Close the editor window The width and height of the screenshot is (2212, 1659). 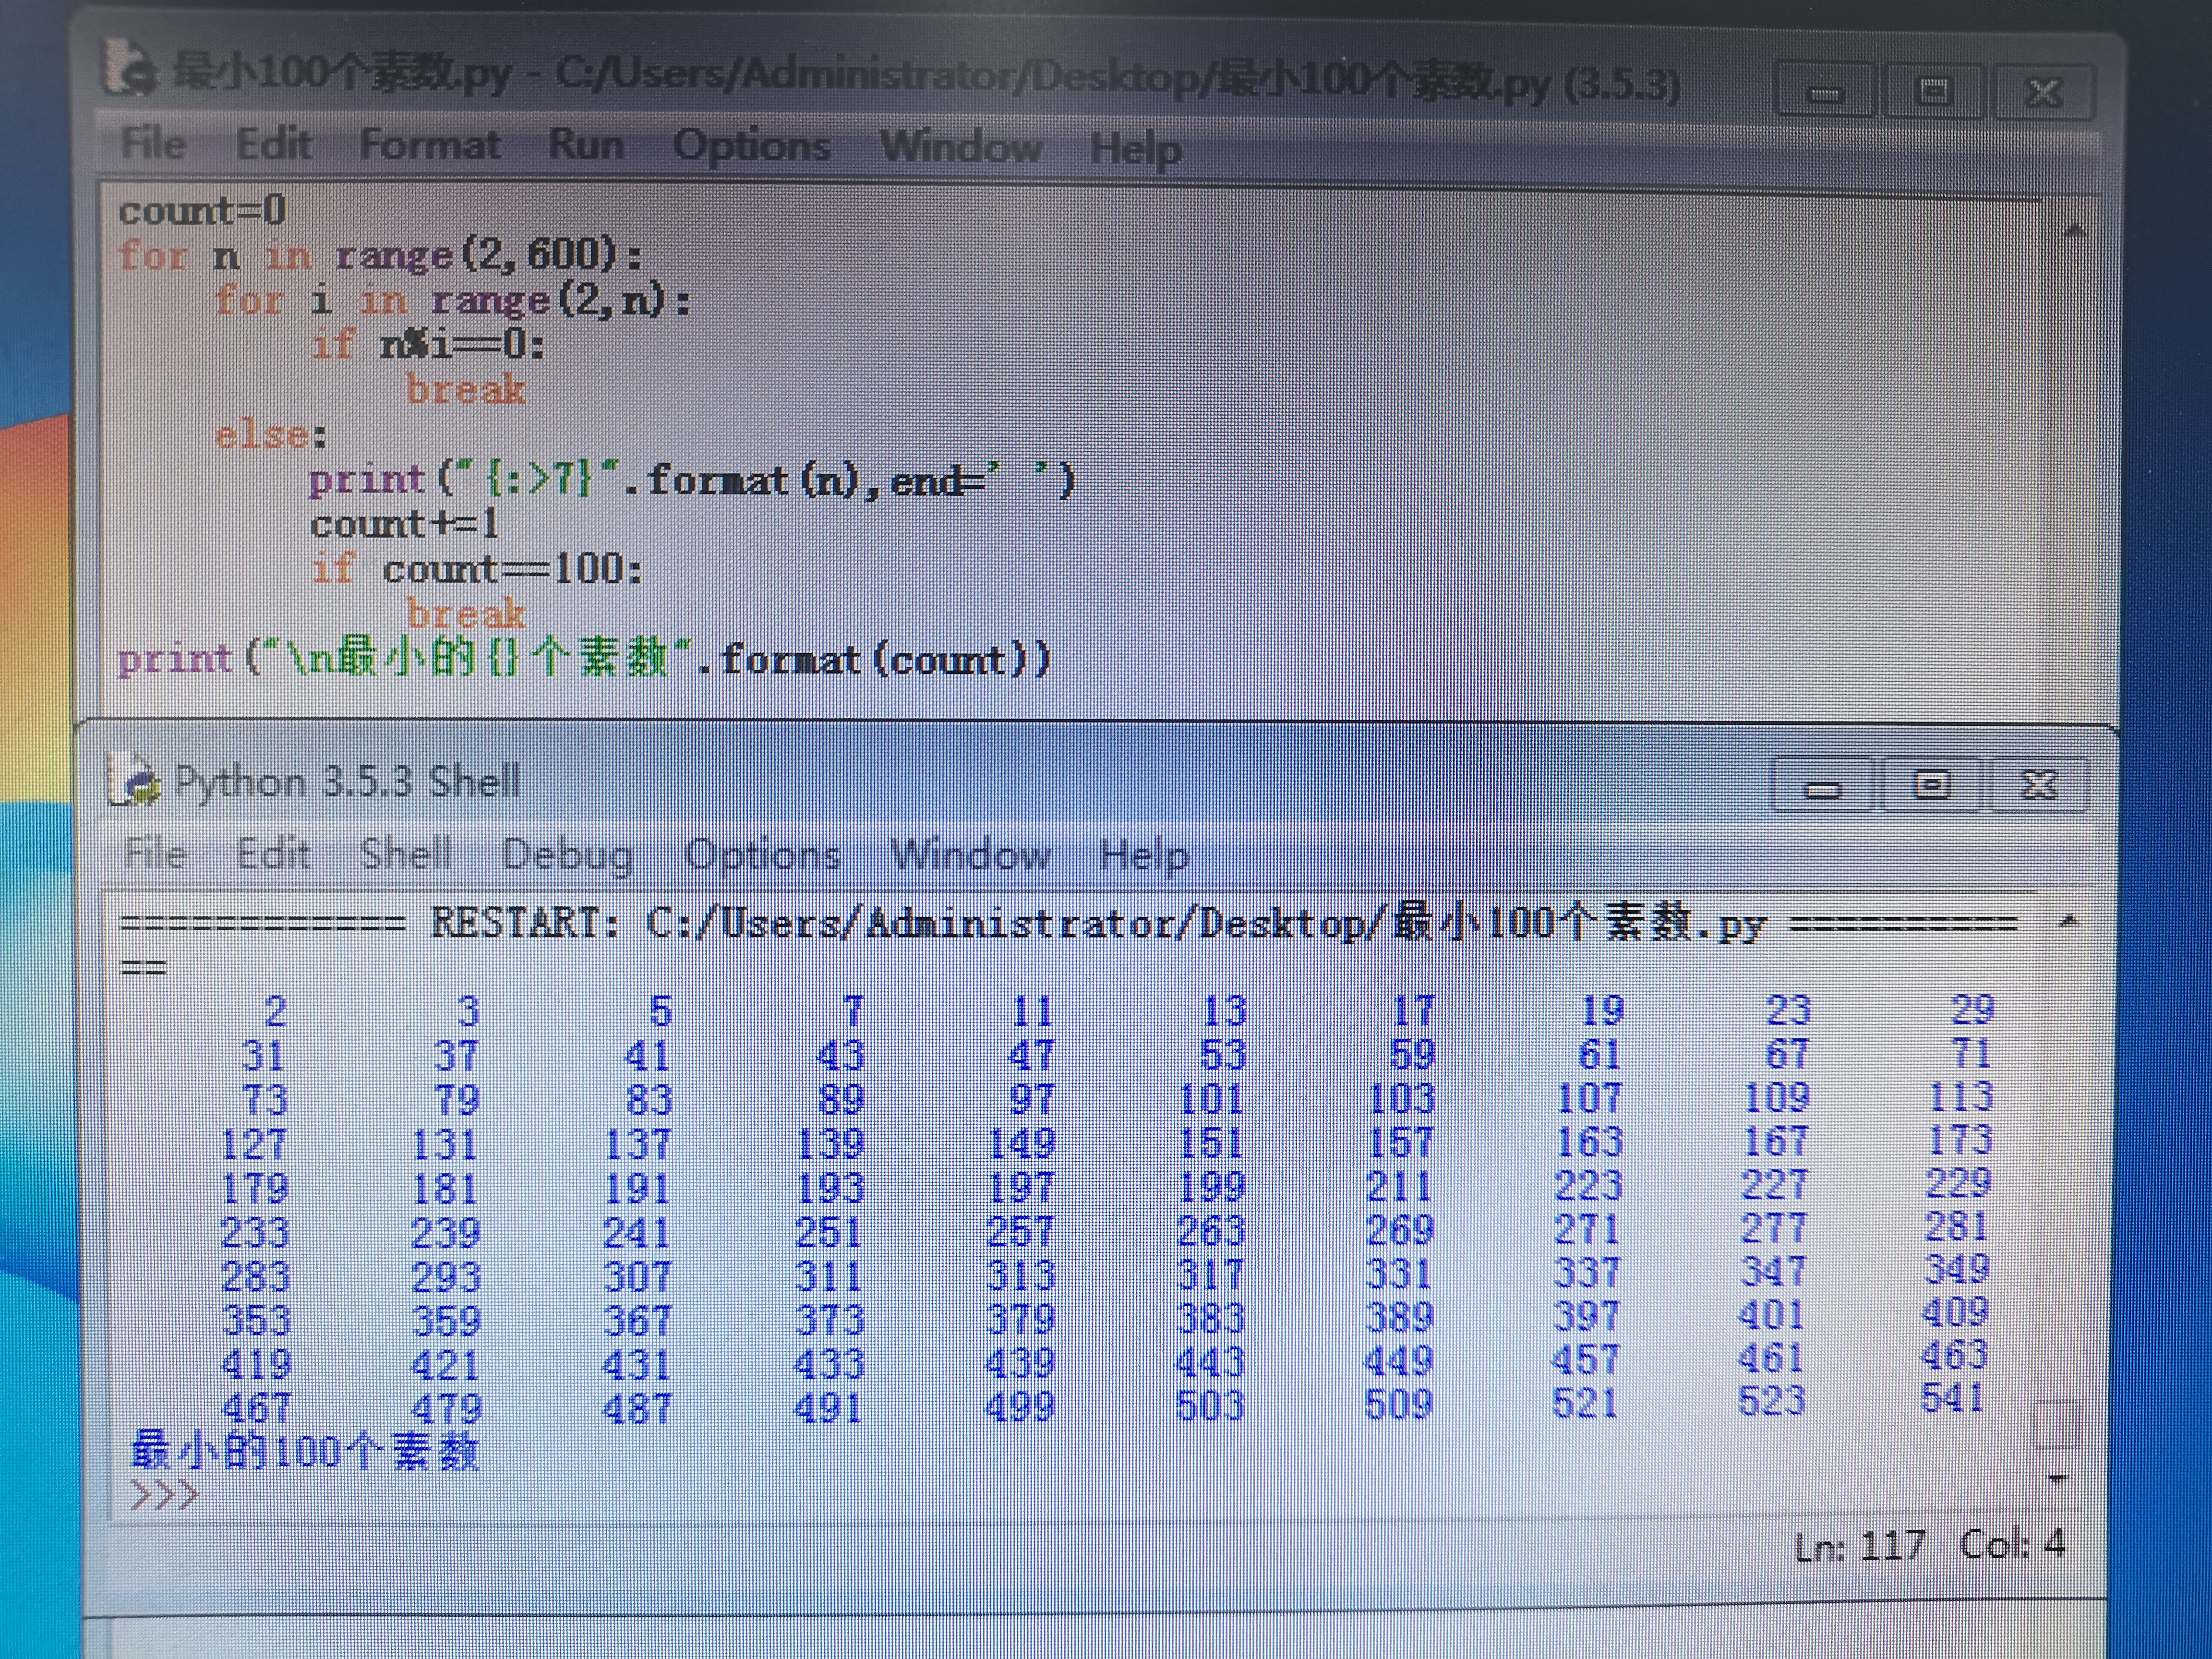2043,93
